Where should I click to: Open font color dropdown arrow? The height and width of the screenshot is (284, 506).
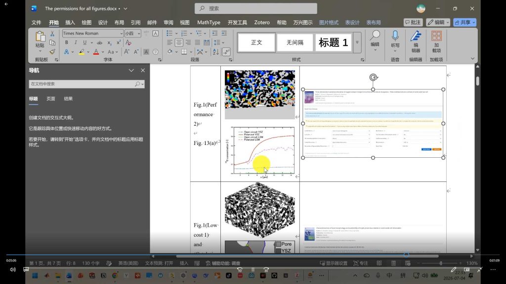tap(103, 52)
